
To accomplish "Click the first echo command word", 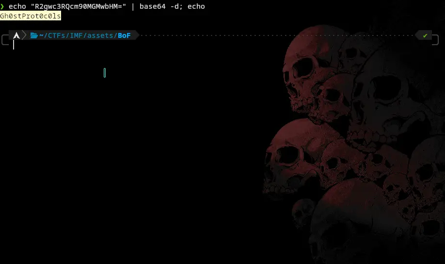I will point(17,7).
